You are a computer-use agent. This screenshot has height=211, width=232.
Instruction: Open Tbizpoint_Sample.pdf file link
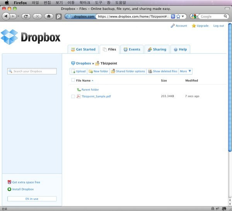(96, 96)
